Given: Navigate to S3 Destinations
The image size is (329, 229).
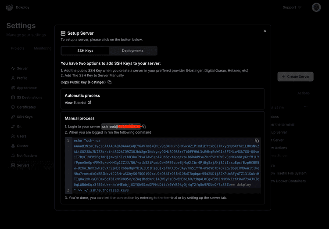Looking at the screenshot, I should coord(29,98).
